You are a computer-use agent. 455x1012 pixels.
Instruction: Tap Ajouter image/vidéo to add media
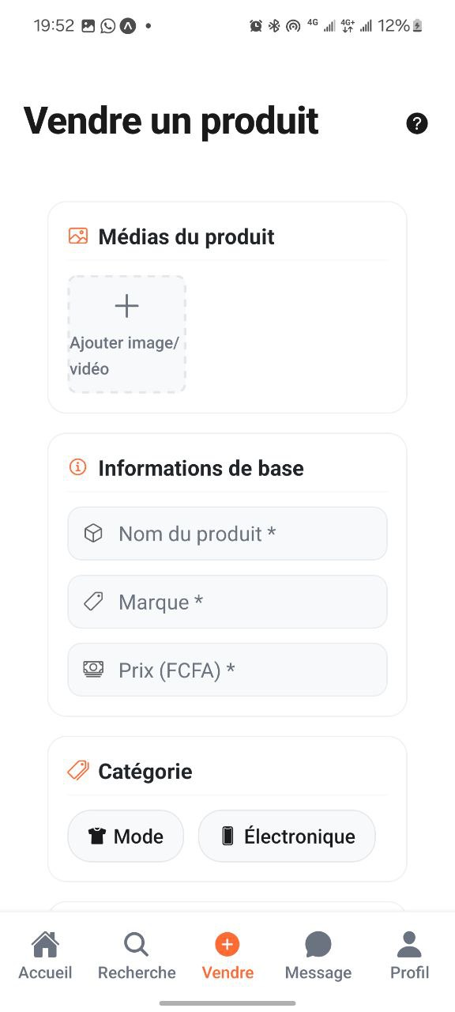pyautogui.click(x=126, y=334)
